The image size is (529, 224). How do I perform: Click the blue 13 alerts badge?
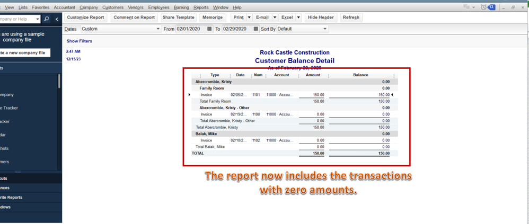(x=491, y=7)
